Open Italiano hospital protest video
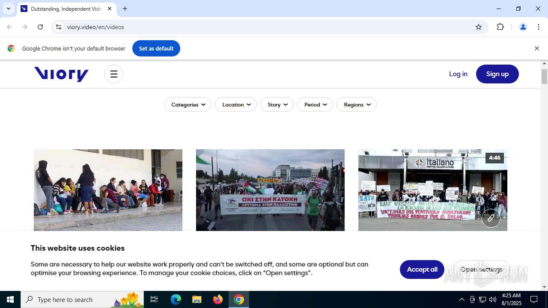 point(433,190)
